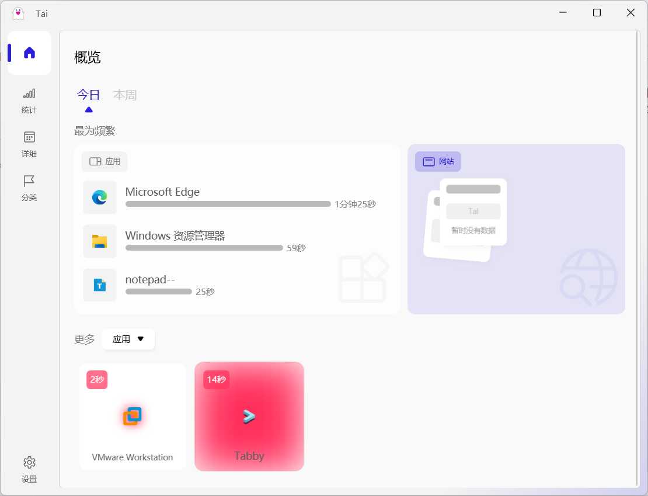Click the Microsoft Edge app icon
648x496 pixels.
click(x=100, y=197)
